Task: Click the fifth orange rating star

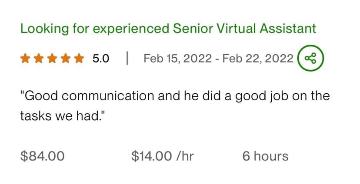Action: tap(79, 58)
